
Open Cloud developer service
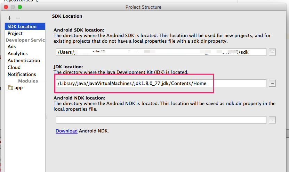(x=25, y=67)
